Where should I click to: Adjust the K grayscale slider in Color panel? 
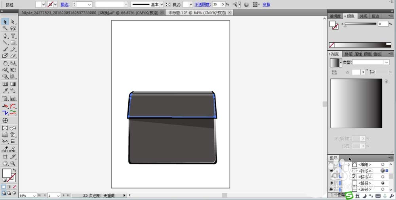pos(360,24)
